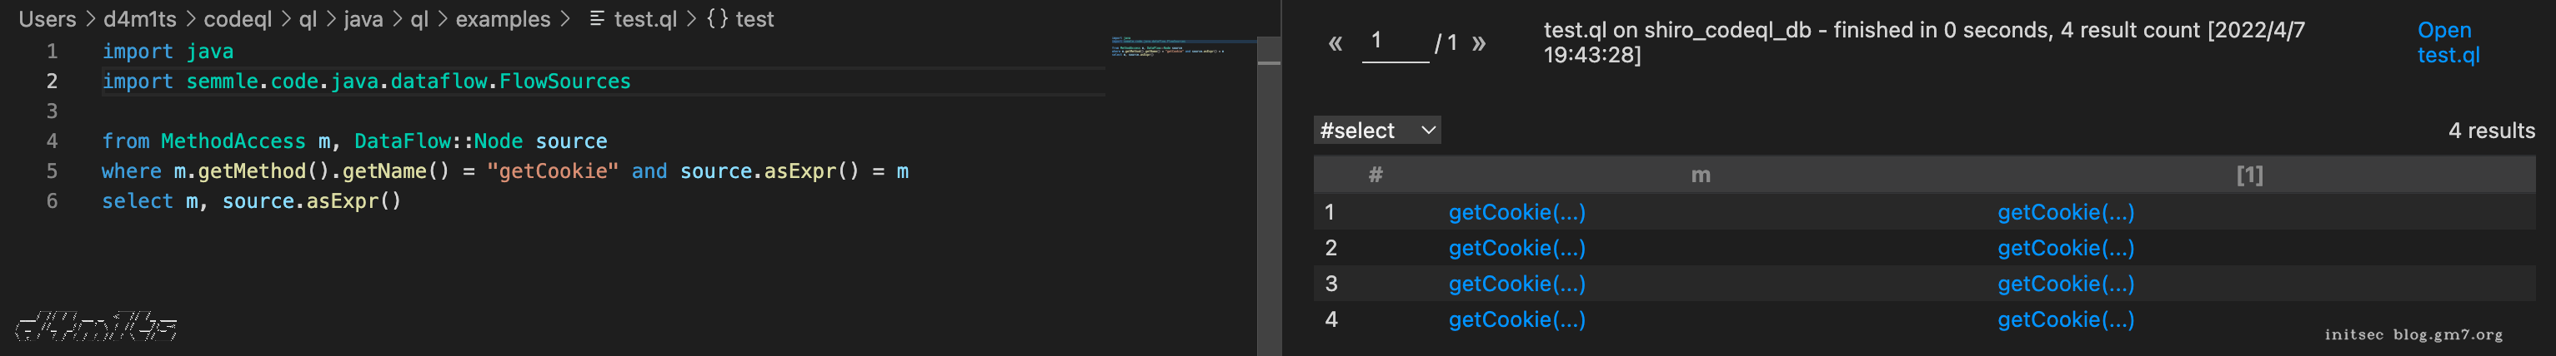
Task: Click the [1] column header to sort
Action: pyautogui.click(x=2249, y=175)
